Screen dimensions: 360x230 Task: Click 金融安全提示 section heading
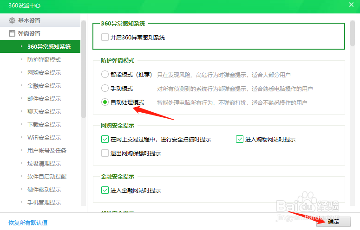[118, 176]
